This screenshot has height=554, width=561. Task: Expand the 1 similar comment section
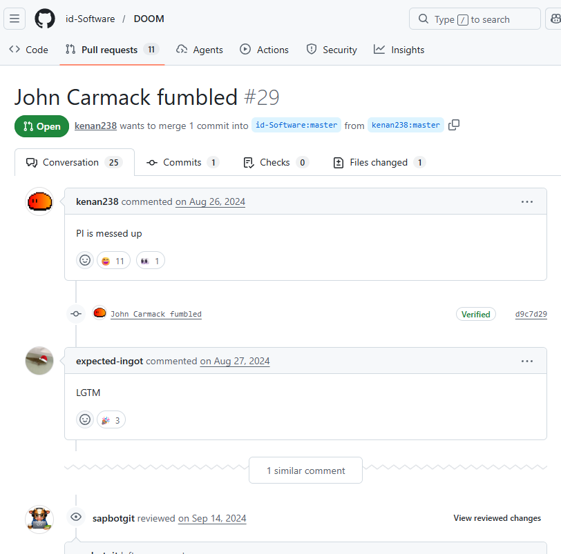(305, 471)
